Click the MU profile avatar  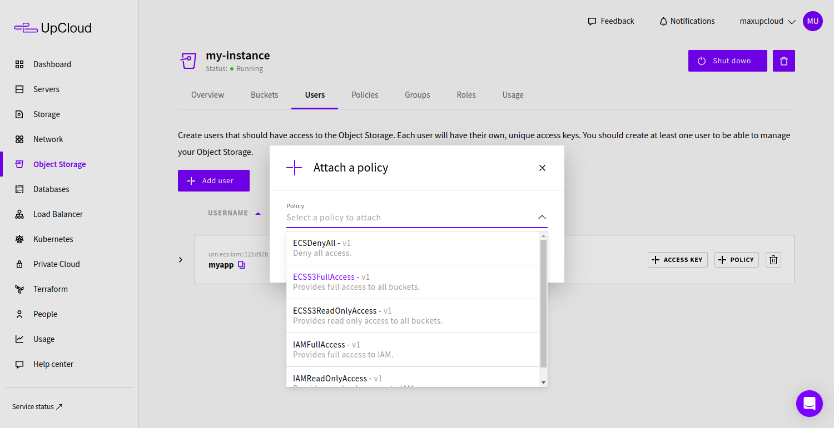click(x=813, y=21)
